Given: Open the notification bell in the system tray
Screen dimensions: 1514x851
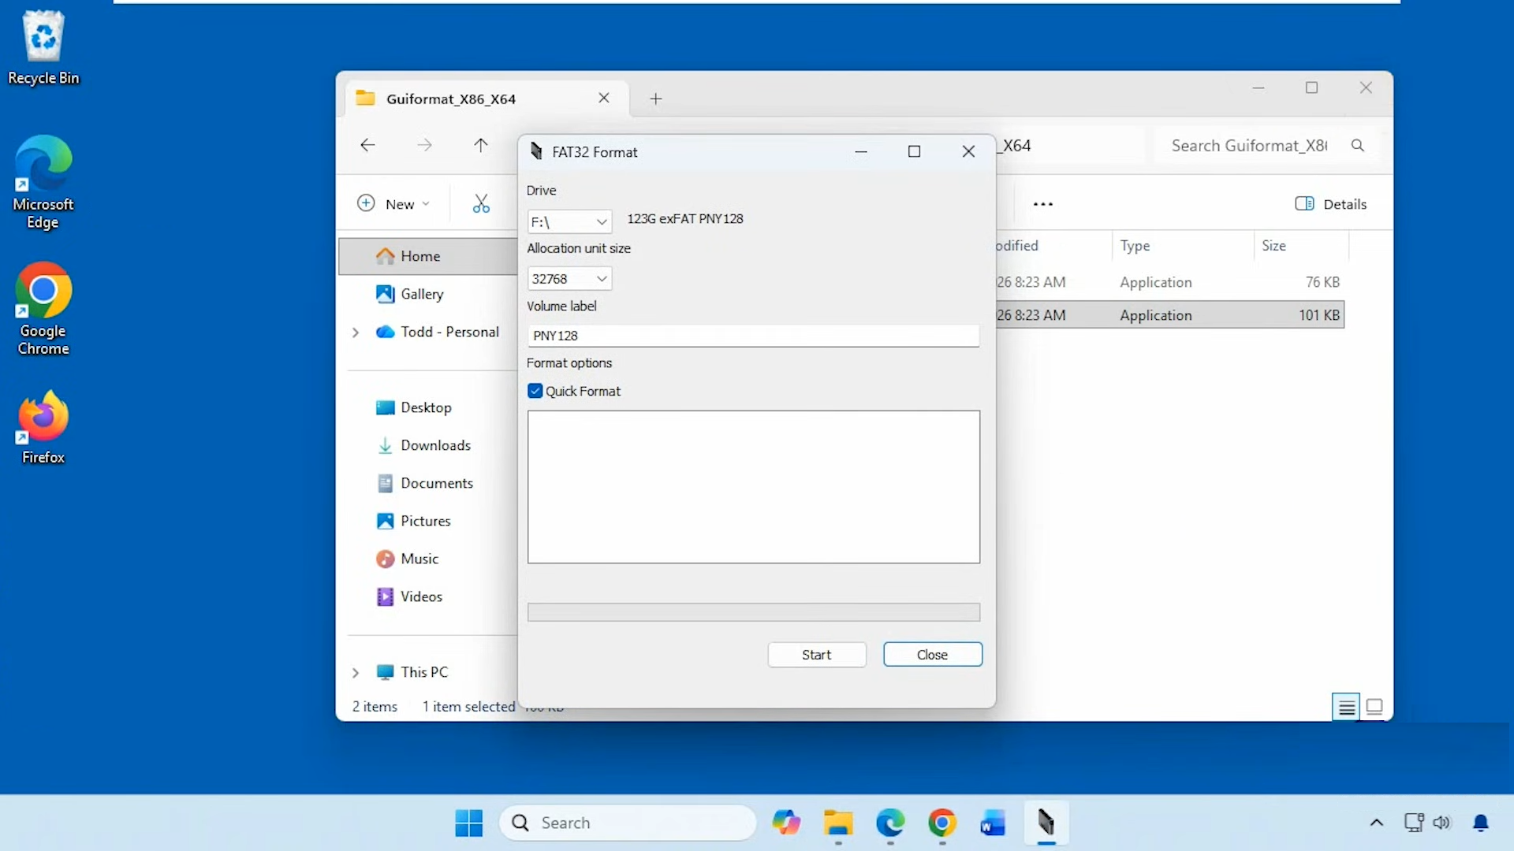Looking at the screenshot, I should (x=1481, y=823).
